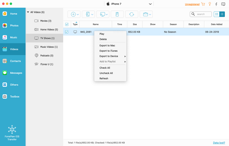229x146 pixels.
Task: Expand the Add to Playlist submenu arrow
Action: click(x=125, y=62)
